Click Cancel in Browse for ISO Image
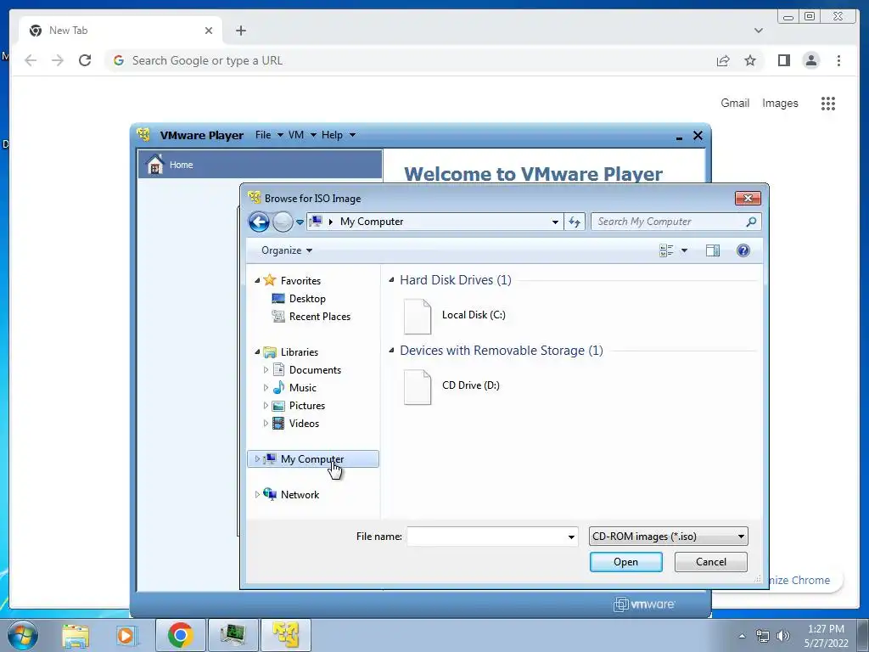 tap(711, 562)
